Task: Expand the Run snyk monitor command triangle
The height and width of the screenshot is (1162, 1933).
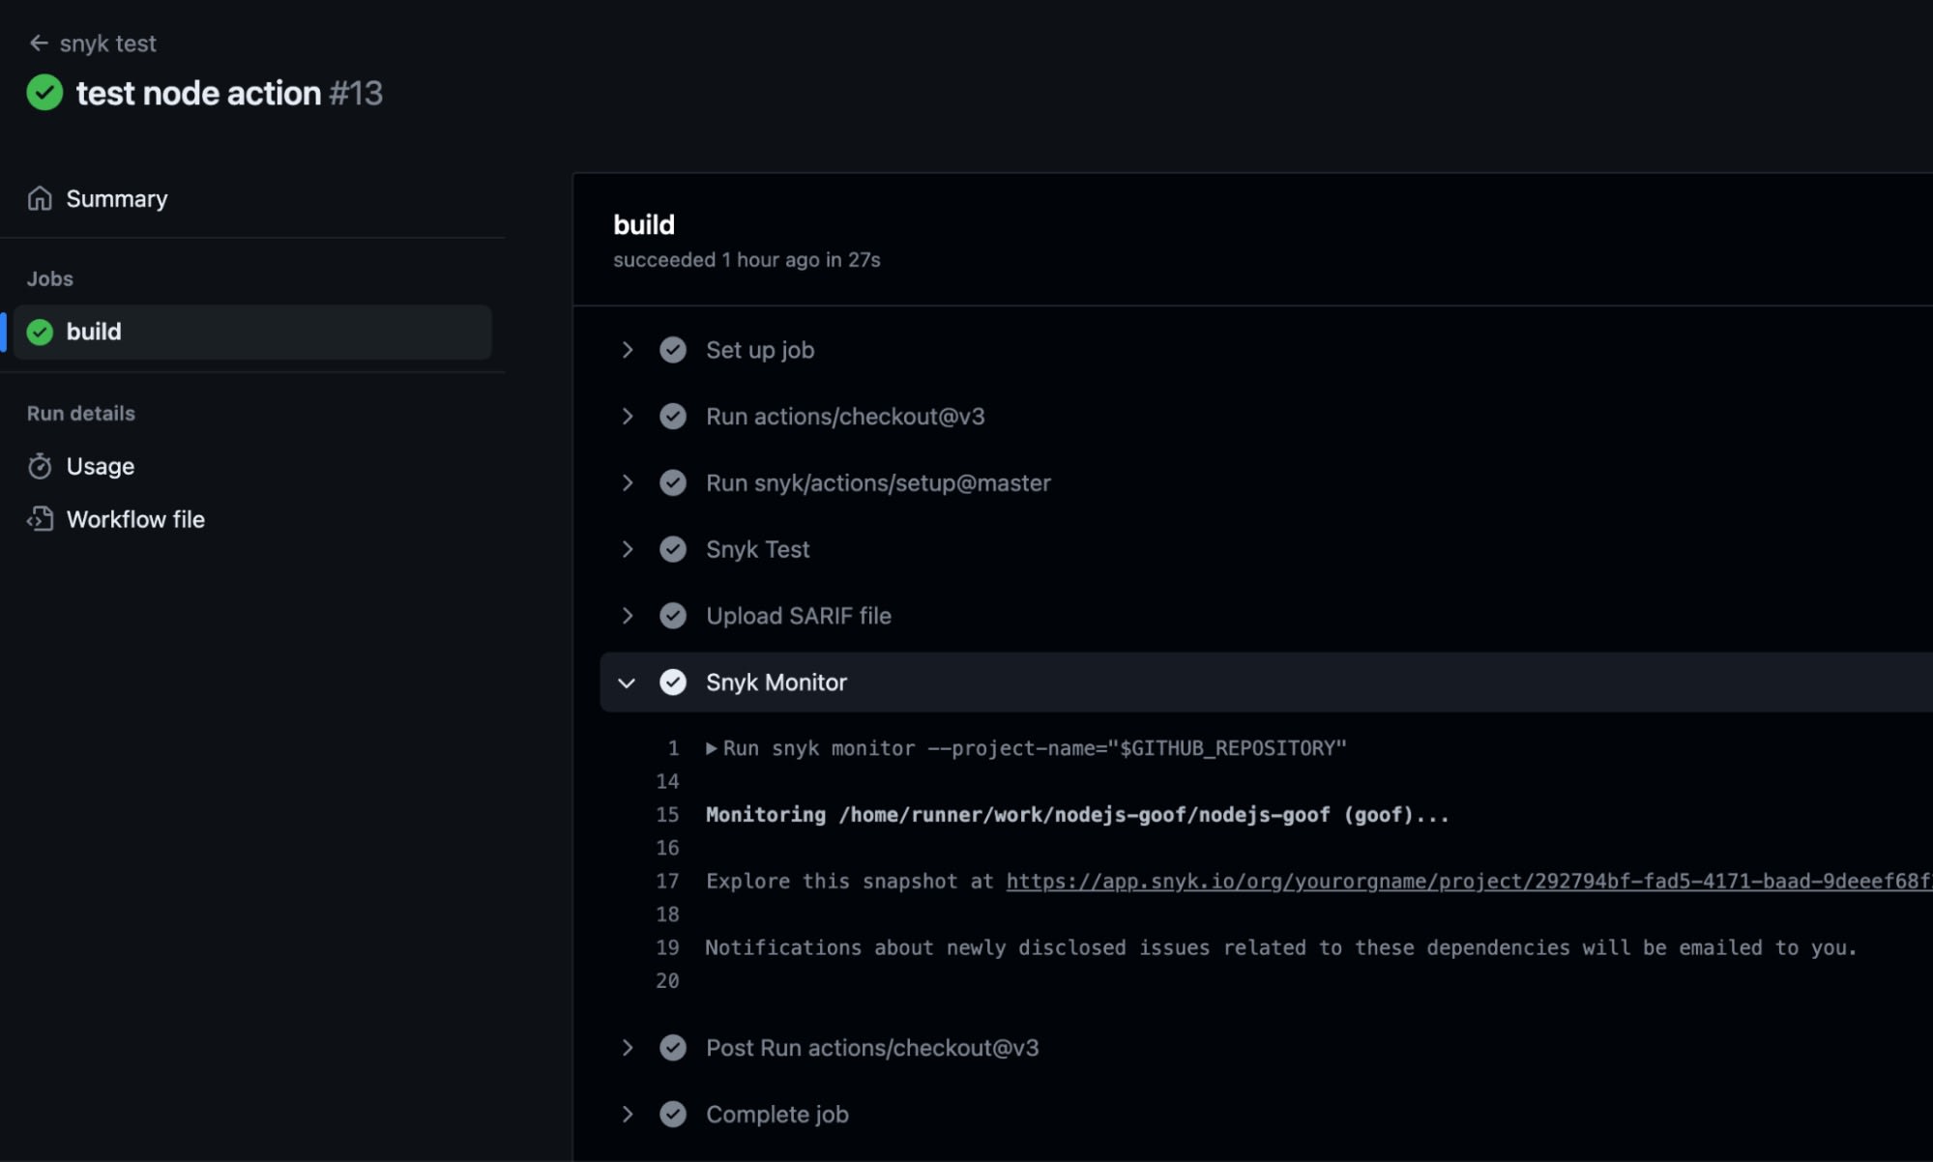Action: [x=712, y=748]
